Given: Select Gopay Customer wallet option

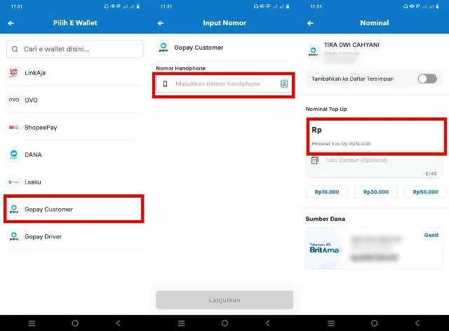Looking at the screenshot, I should 74,209.
